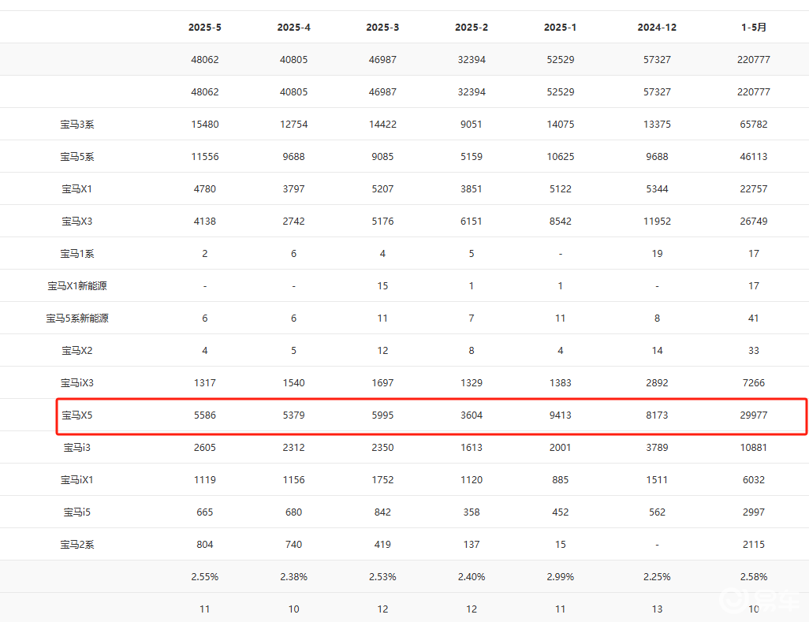Click the 宝马i3 row label
Viewport: 809px width, 622px height.
(x=77, y=448)
